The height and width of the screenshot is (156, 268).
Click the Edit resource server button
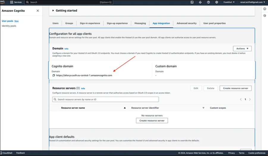tap(196, 88)
